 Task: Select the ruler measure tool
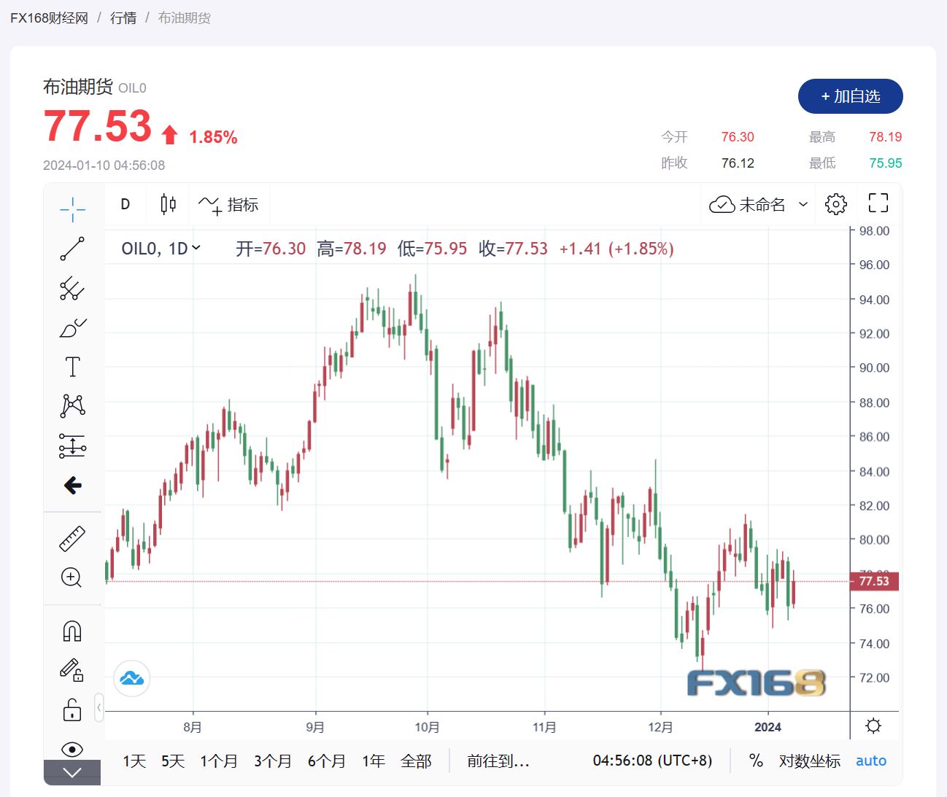pyautogui.click(x=72, y=539)
